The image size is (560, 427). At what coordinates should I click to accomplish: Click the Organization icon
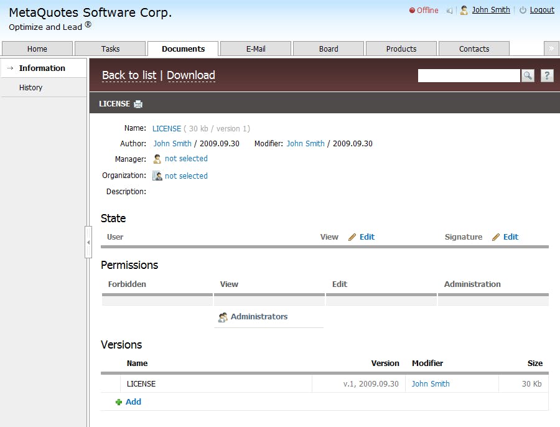pyautogui.click(x=157, y=176)
